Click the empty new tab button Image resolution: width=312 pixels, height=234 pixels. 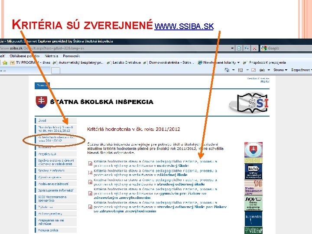[55, 70]
